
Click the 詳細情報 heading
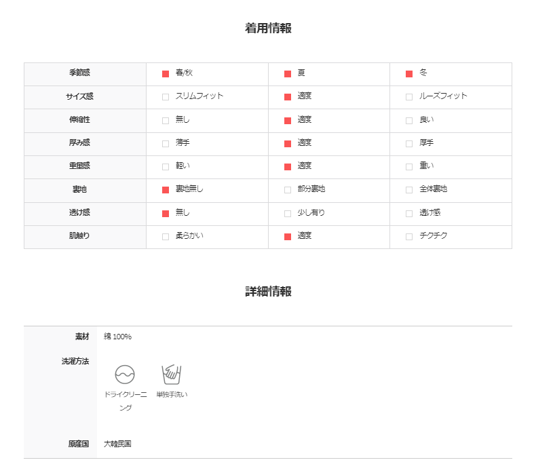(268, 292)
